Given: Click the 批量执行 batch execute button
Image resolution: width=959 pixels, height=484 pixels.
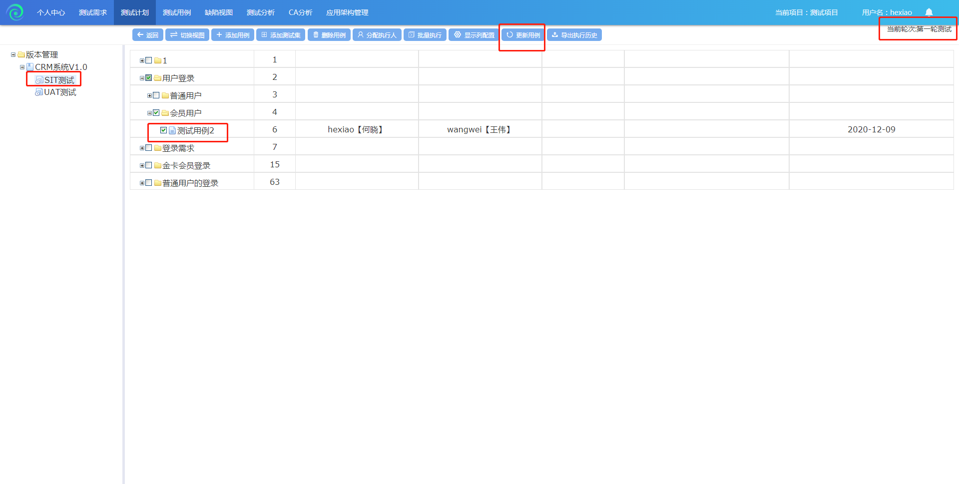Looking at the screenshot, I should click(425, 35).
